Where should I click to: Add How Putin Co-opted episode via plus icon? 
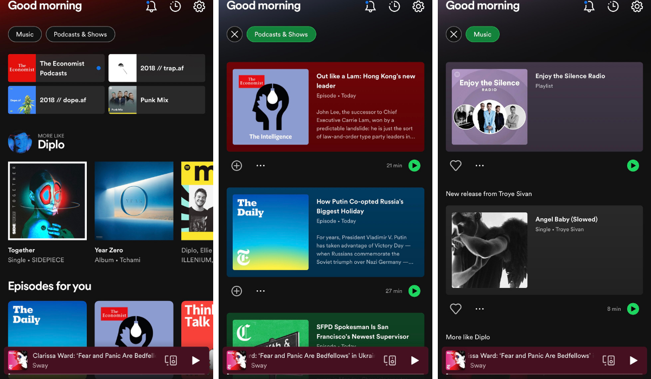click(x=237, y=291)
